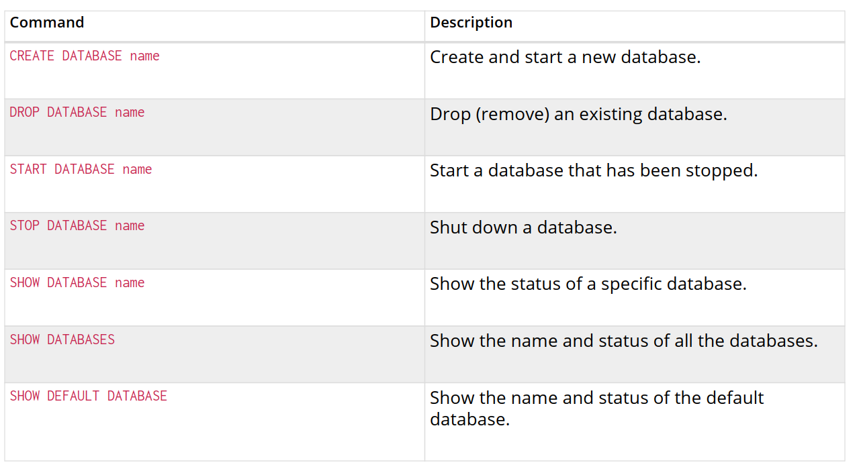Click "Drop (remove) an existing database." text

[x=578, y=114]
